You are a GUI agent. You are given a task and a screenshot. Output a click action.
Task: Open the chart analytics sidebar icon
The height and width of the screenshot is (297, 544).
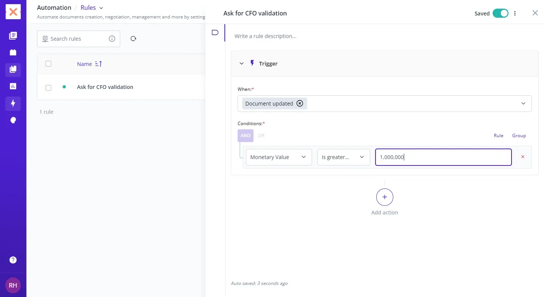pyautogui.click(x=13, y=86)
